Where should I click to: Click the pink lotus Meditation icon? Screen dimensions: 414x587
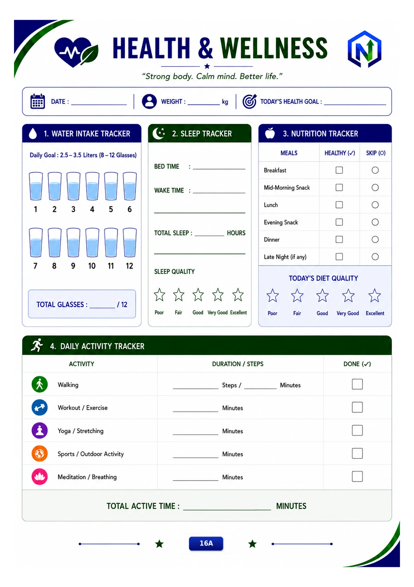(x=39, y=477)
